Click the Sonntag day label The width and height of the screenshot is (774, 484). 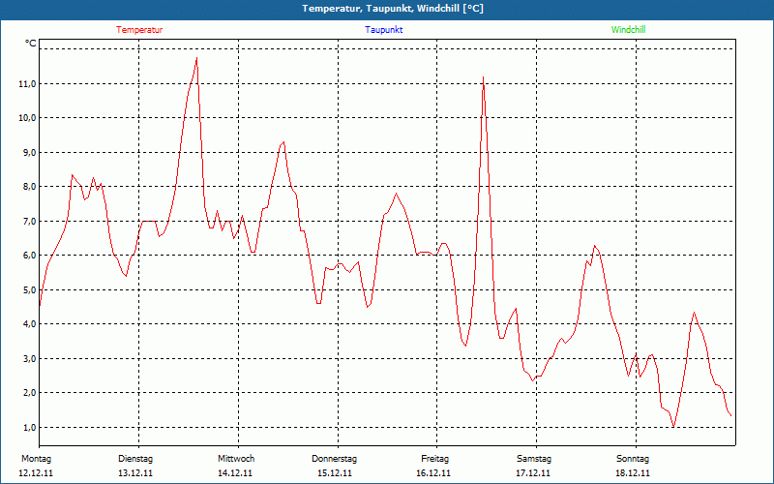pos(633,459)
